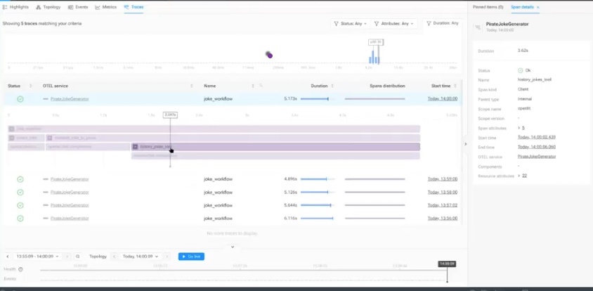Click the zoom magnifier icon in time bar
593x291 pixels.
coord(78,257)
